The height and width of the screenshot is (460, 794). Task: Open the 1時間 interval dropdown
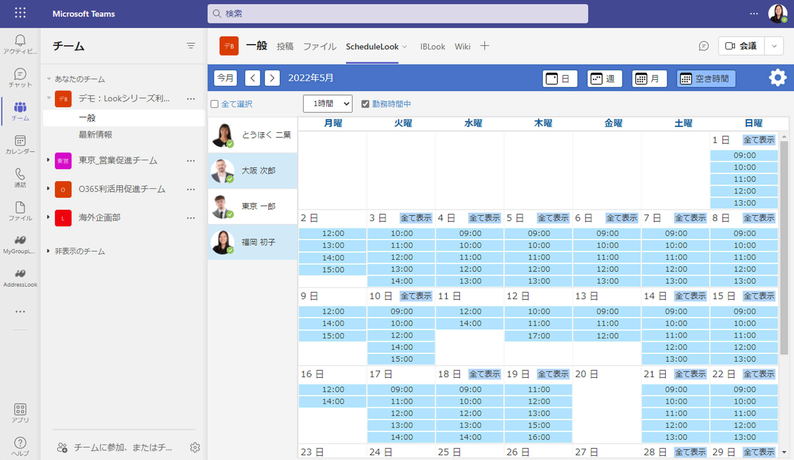click(327, 103)
